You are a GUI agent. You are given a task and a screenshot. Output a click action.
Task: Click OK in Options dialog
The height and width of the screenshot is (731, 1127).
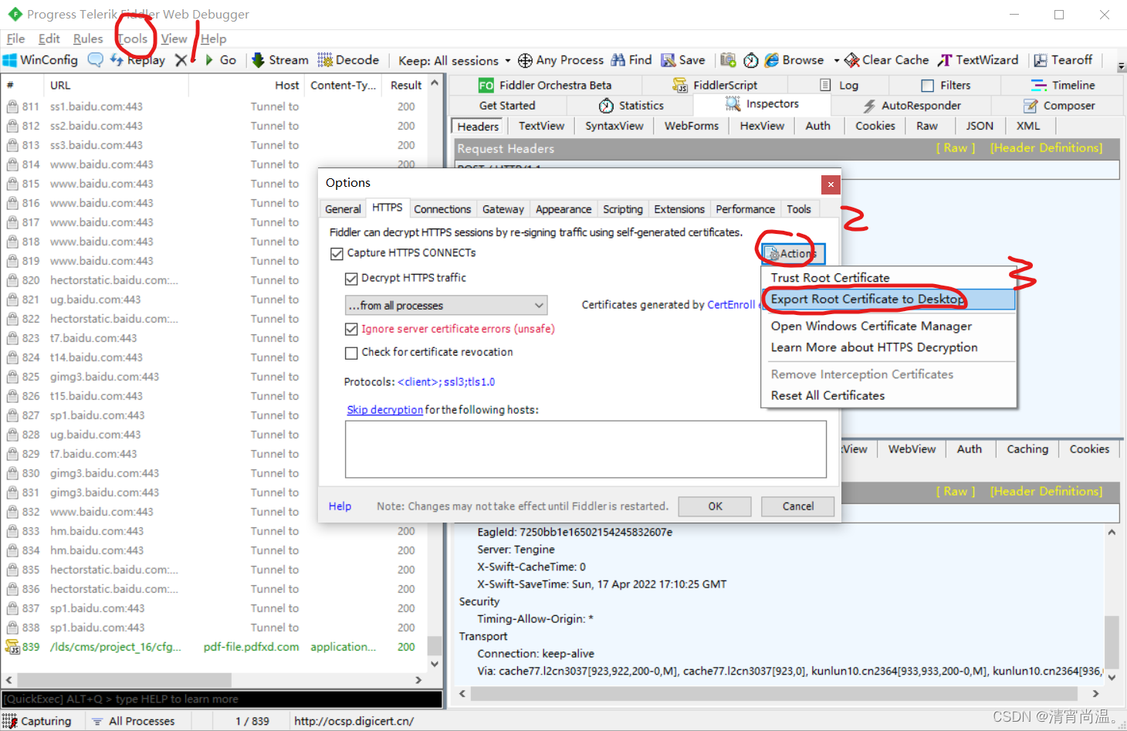click(715, 506)
